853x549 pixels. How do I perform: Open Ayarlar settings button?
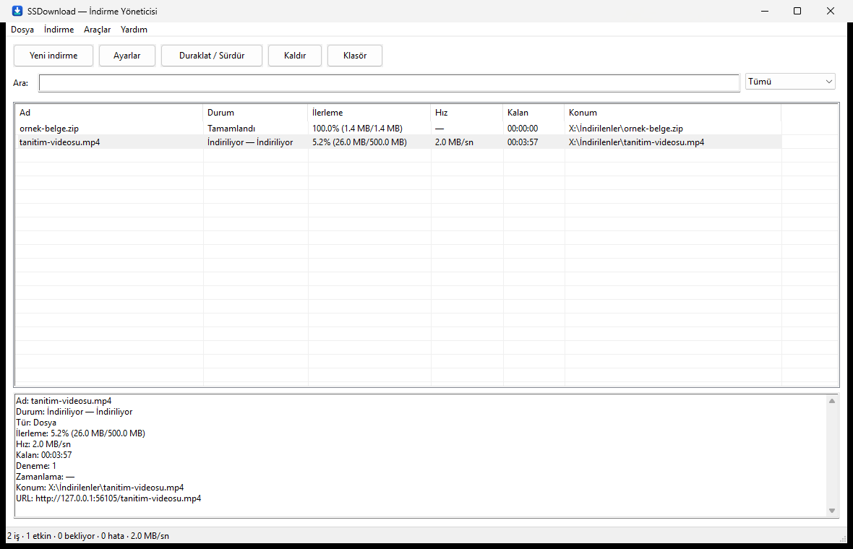tap(127, 56)
